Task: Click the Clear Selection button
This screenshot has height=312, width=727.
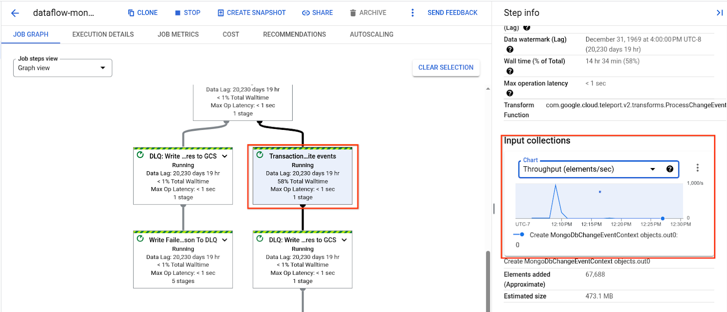Action: (446, 68)
